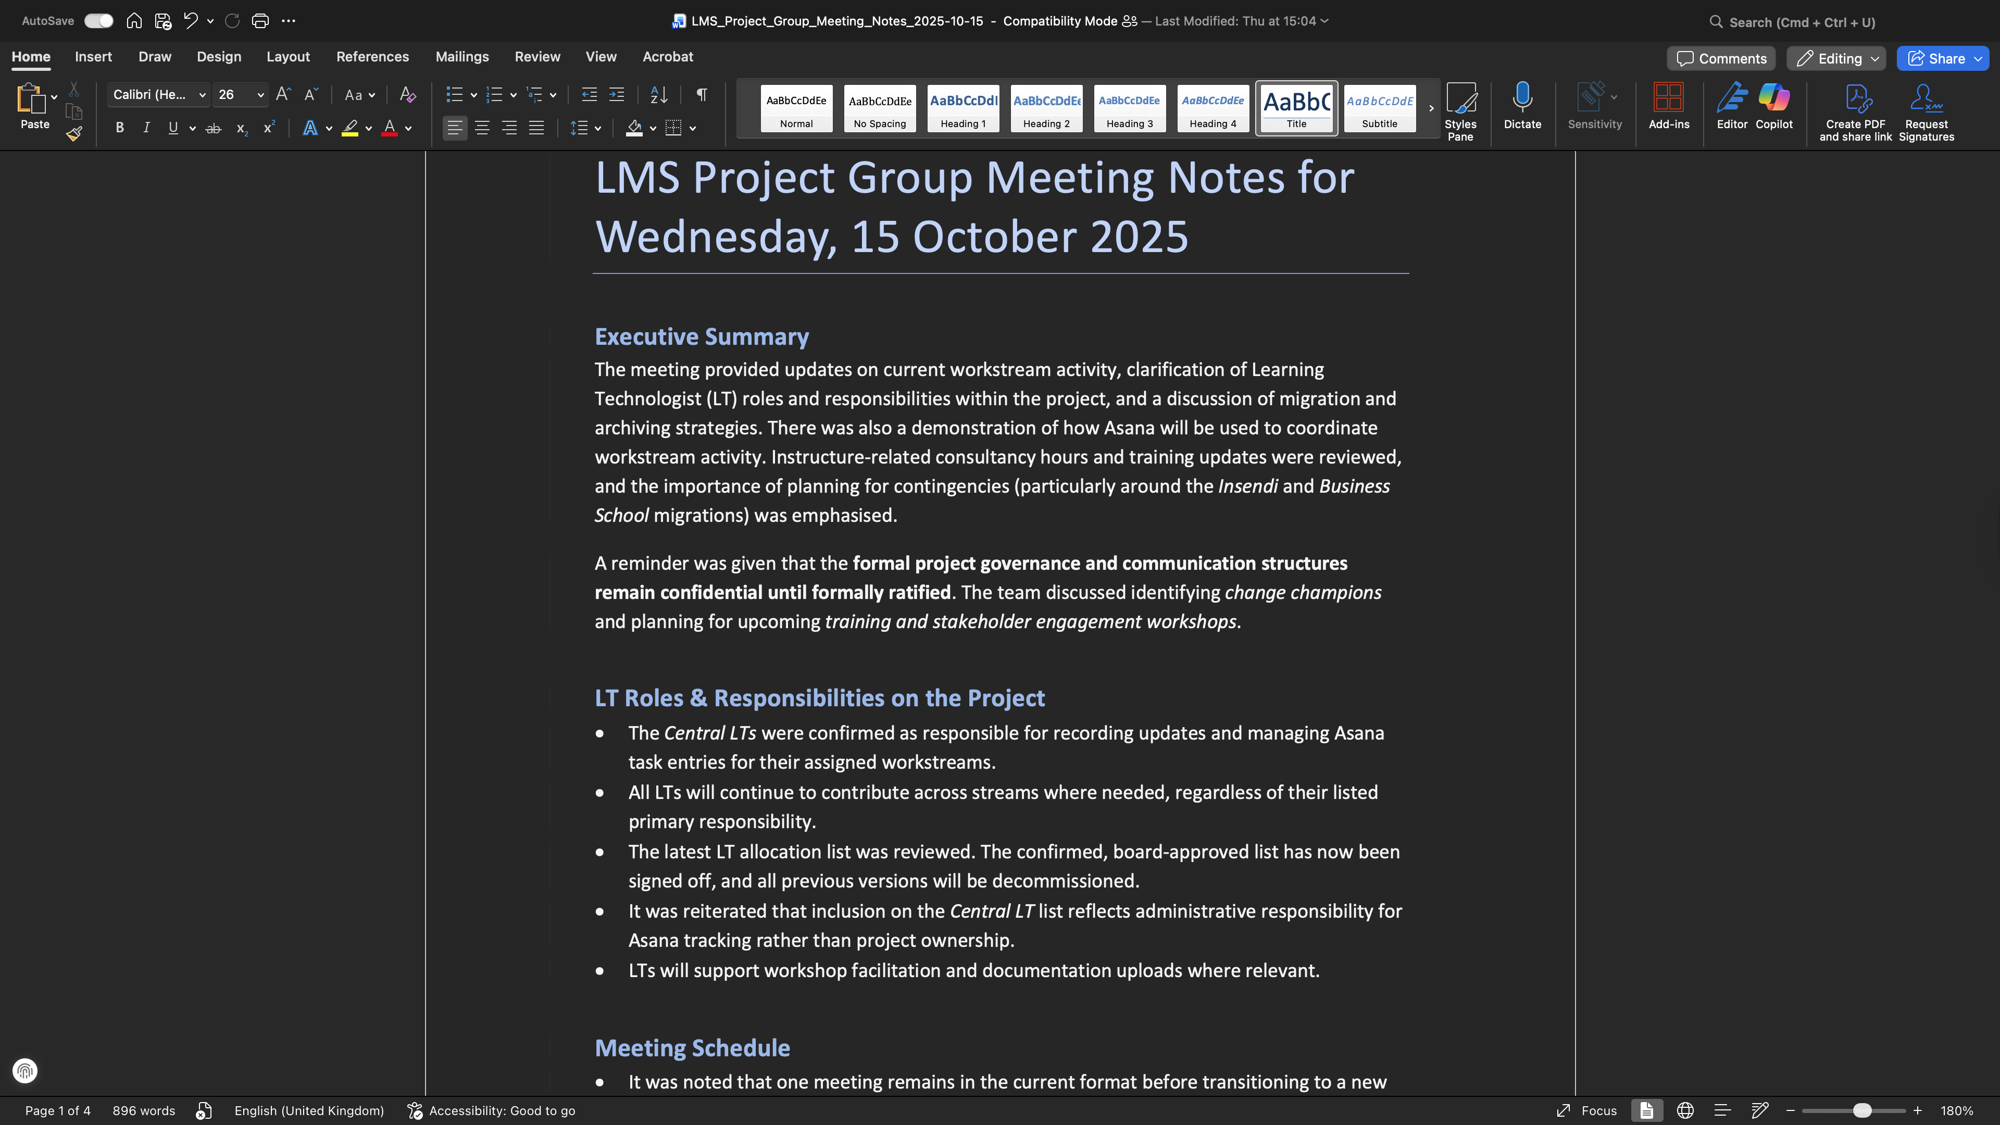2000x1125 pixels.
Task: Start Dictate microphone
Action: click(x=1522, y=106)
